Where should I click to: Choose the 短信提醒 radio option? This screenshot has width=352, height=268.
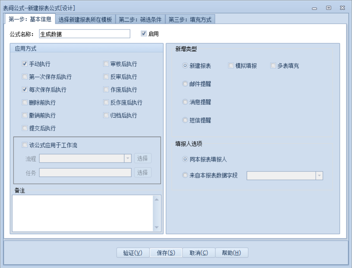[185, 120]
